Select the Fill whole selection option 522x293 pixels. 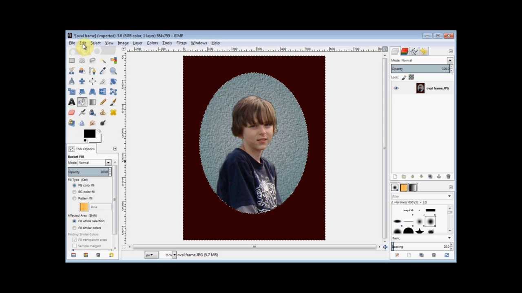[x=74, y=221]
